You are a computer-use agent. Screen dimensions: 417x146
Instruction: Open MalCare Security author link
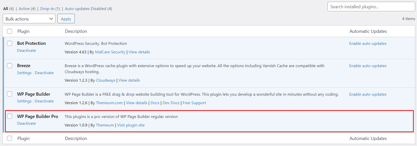pyautogui.click(x=110, y=52)
